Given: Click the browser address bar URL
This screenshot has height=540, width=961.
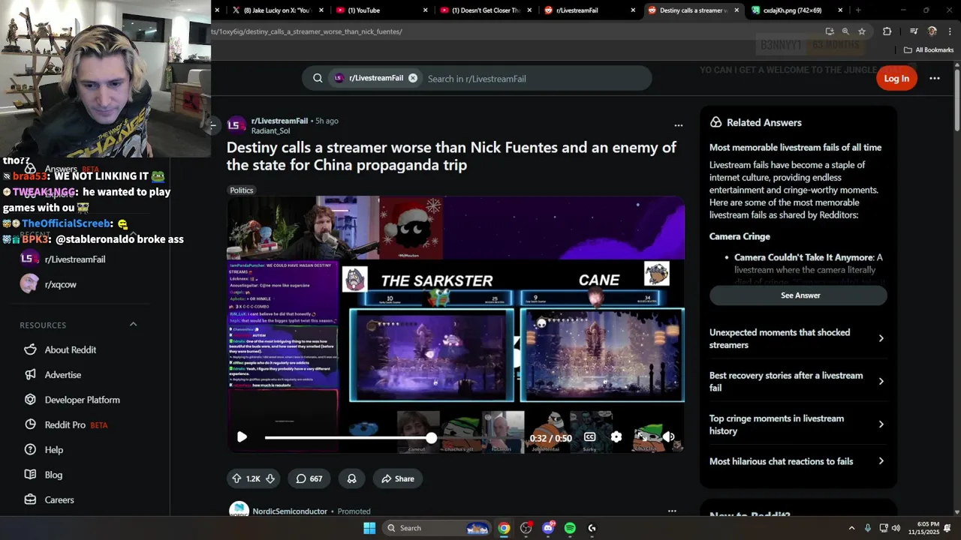Looking at the screenshot, I should click(308, 31).
